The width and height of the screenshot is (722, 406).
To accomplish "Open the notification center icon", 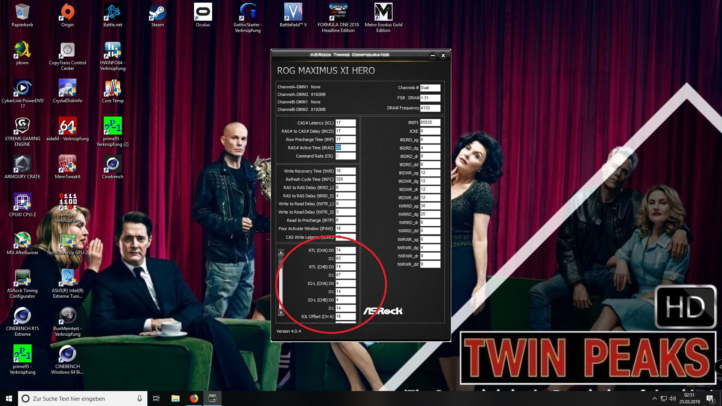I will point(710,399).
